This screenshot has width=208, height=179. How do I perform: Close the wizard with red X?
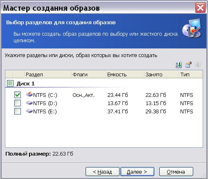[200, 8]
